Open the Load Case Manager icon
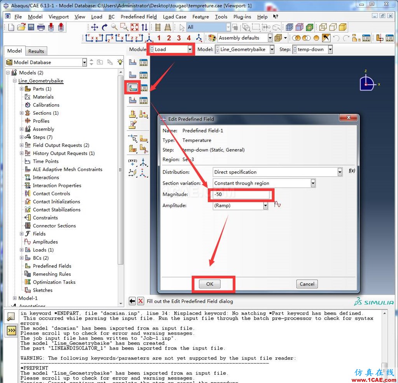Image resolution: width=398 pixels, height=383 pixels. pyautogui.click(x=143, y=100)
